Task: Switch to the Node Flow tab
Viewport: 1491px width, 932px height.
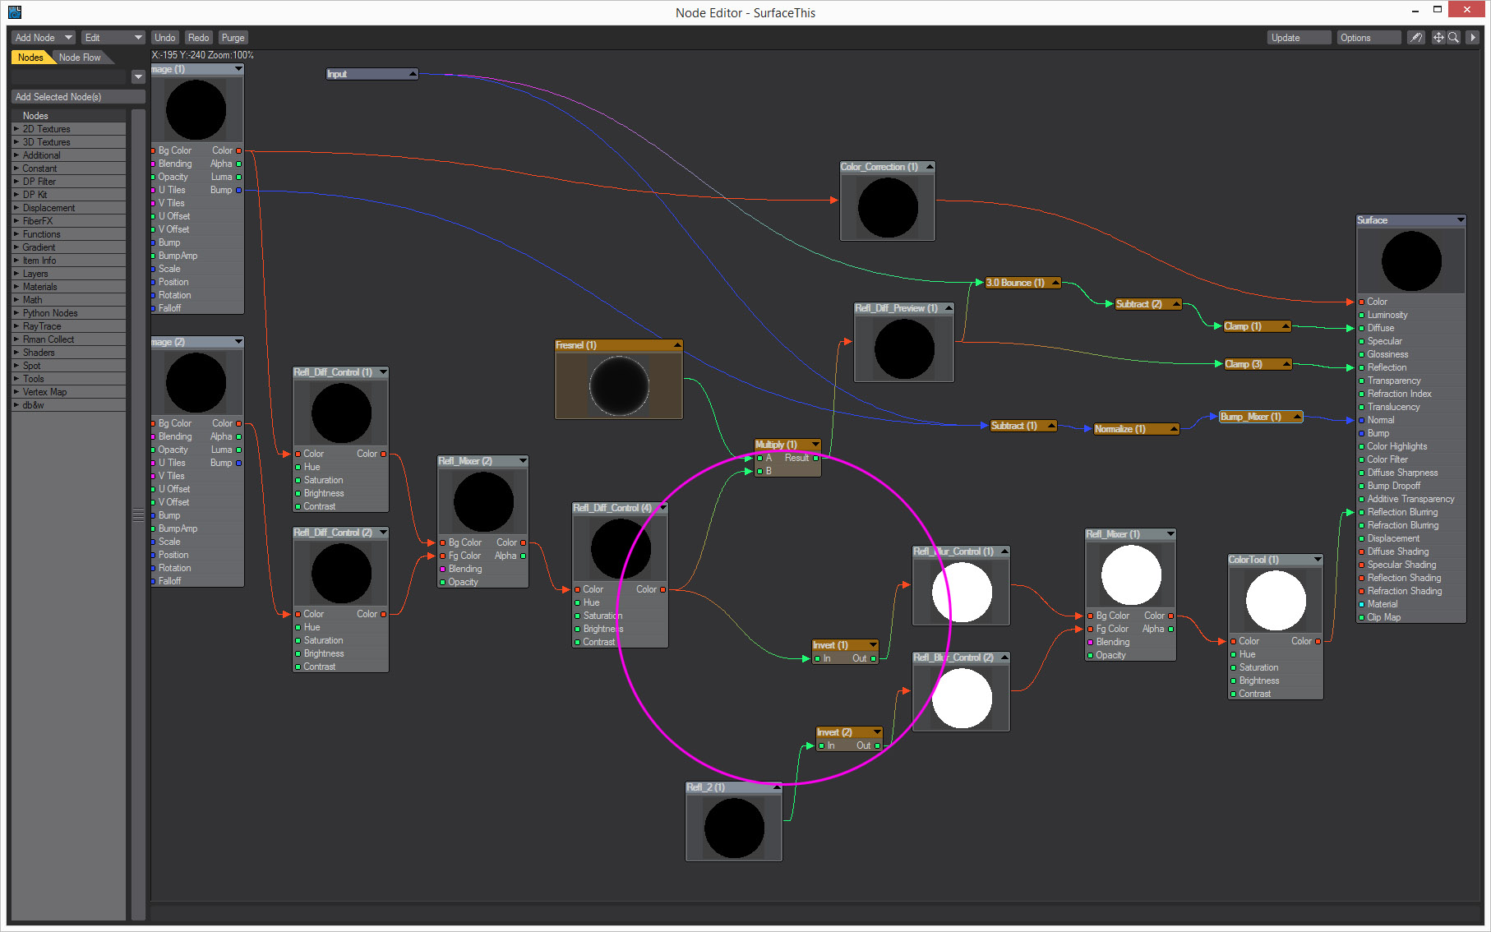Action: [x=80, y=58]
